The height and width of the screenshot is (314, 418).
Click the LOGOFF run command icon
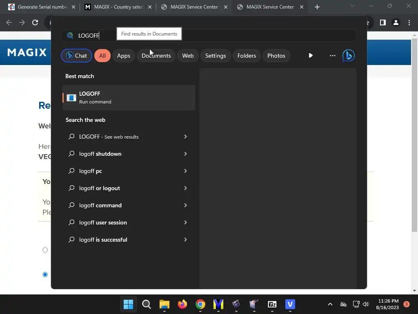(71, 98)
